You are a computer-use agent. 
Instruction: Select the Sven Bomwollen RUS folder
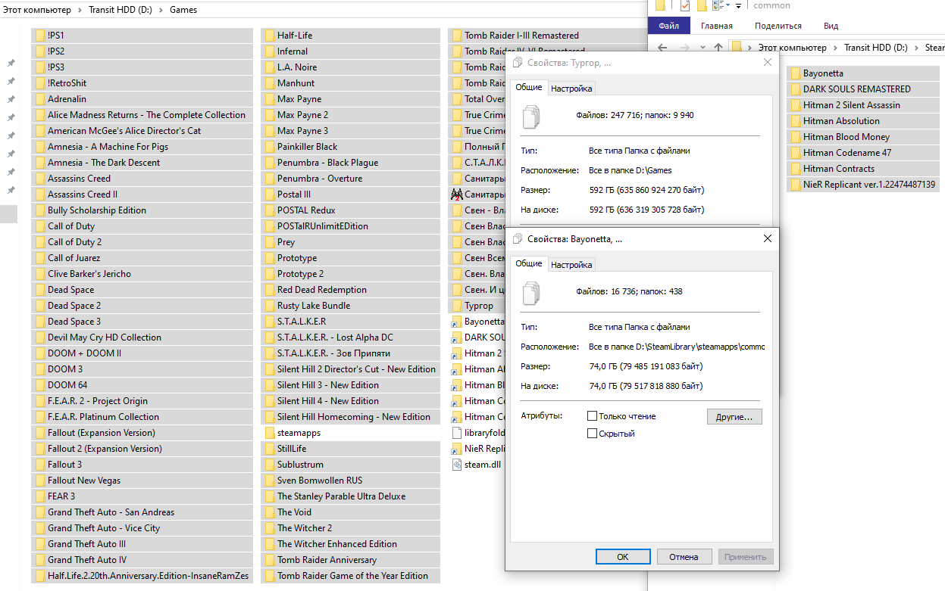(350, 481)
